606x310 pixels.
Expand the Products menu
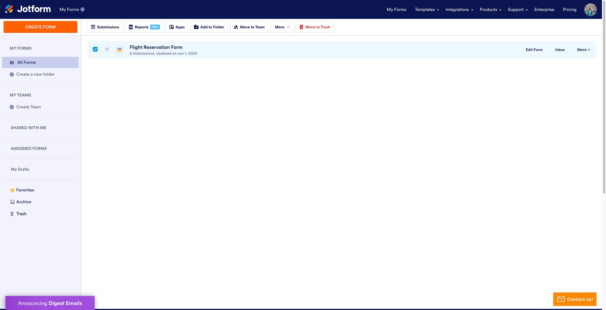[490, 9]
